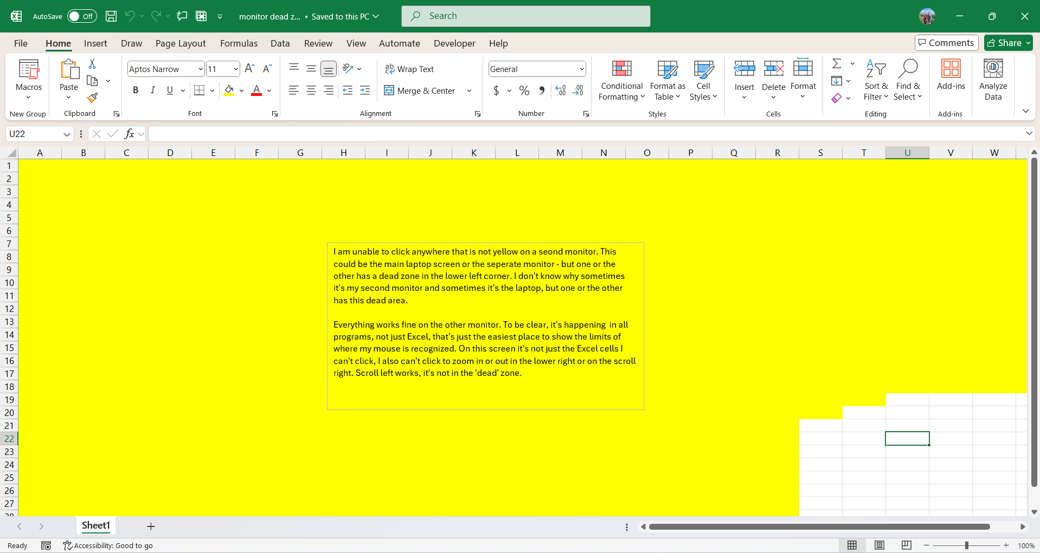The width and height of the screenshot is (1040, 553).
Task: Switch to the Formulas ribbon tab
Action: 239,43
